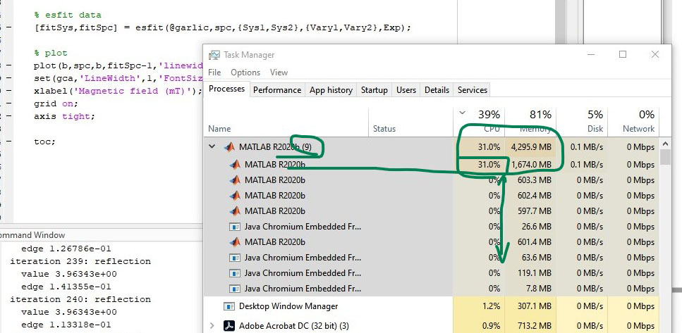Select the Adobe Acrobat DC (32 bit) (3) row name
The height and width of the screenshot is (333, 682).
294,326
